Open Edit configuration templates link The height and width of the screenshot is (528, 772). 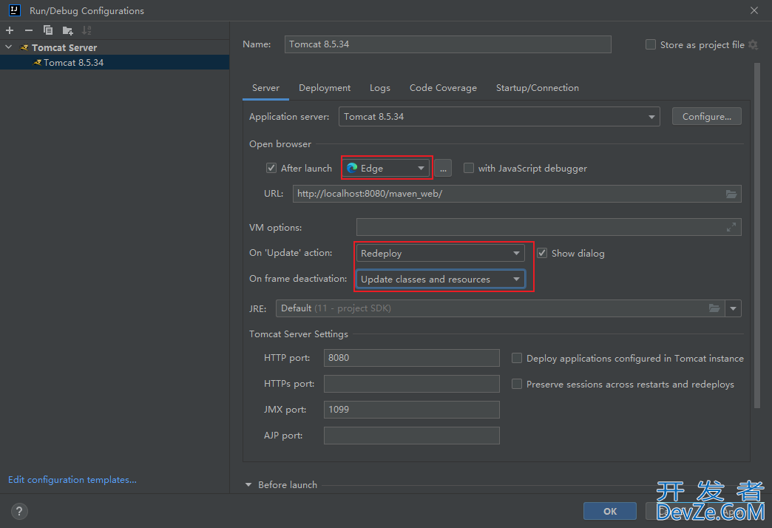tap(72, 480)
